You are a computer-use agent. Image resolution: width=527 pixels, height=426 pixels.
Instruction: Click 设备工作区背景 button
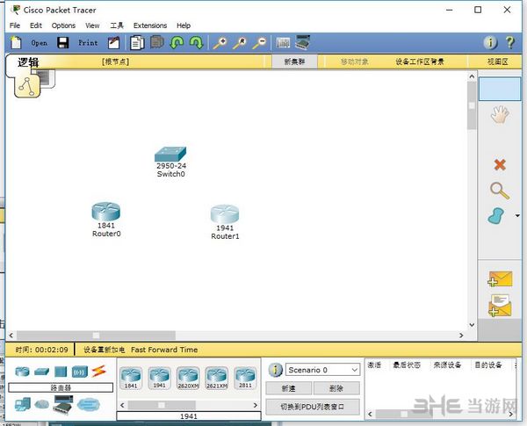(420, 61)
